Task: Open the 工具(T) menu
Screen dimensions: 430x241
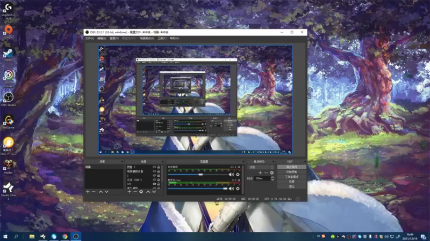Action: coord(162,39)
